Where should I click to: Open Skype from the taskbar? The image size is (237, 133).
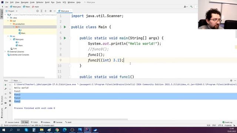coord(26,130)
